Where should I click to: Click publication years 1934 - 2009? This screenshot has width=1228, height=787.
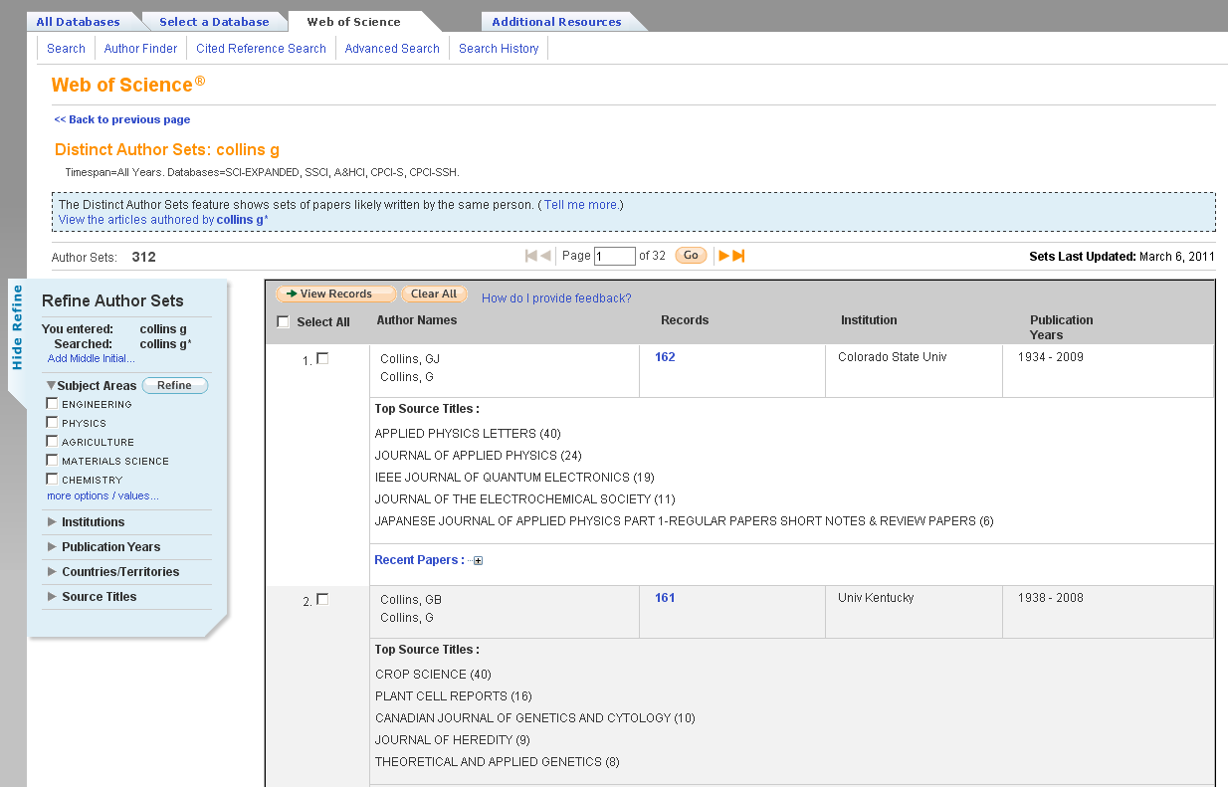pos(1051,357)
